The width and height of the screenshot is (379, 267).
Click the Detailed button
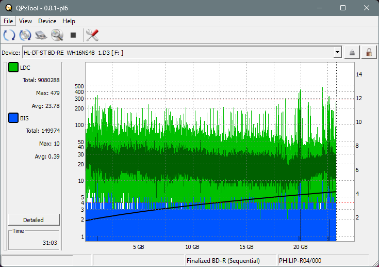coord(34,220)
